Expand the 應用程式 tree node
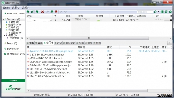174x98 pixels. point(3,54)
